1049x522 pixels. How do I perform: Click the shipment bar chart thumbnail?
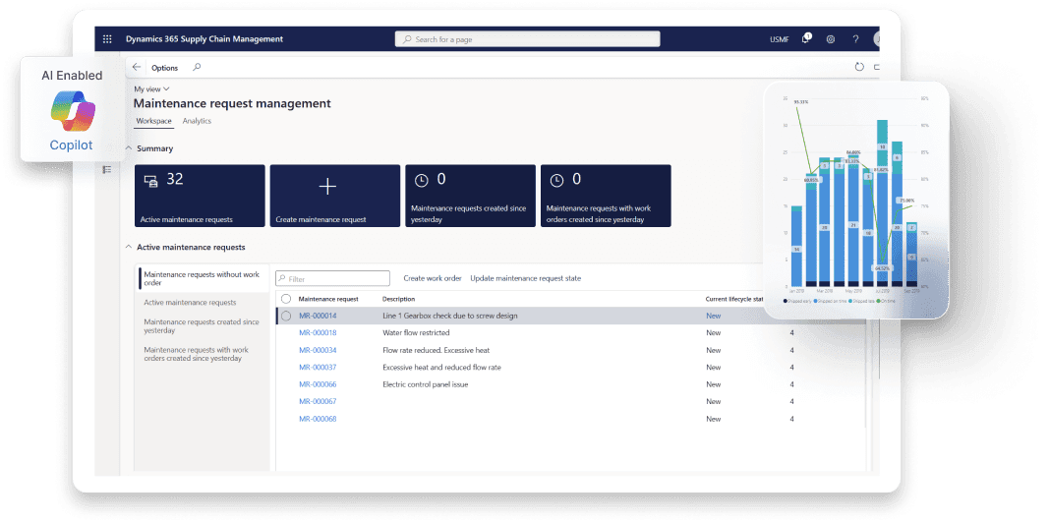pos(856,201)
